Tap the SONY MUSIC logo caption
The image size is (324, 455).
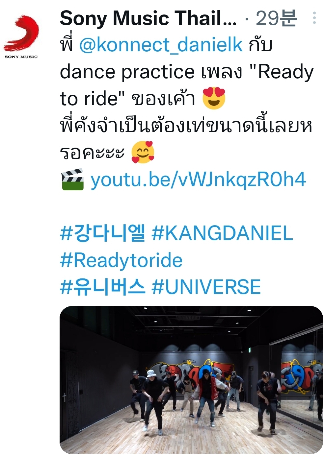click(x=21, y=57)
